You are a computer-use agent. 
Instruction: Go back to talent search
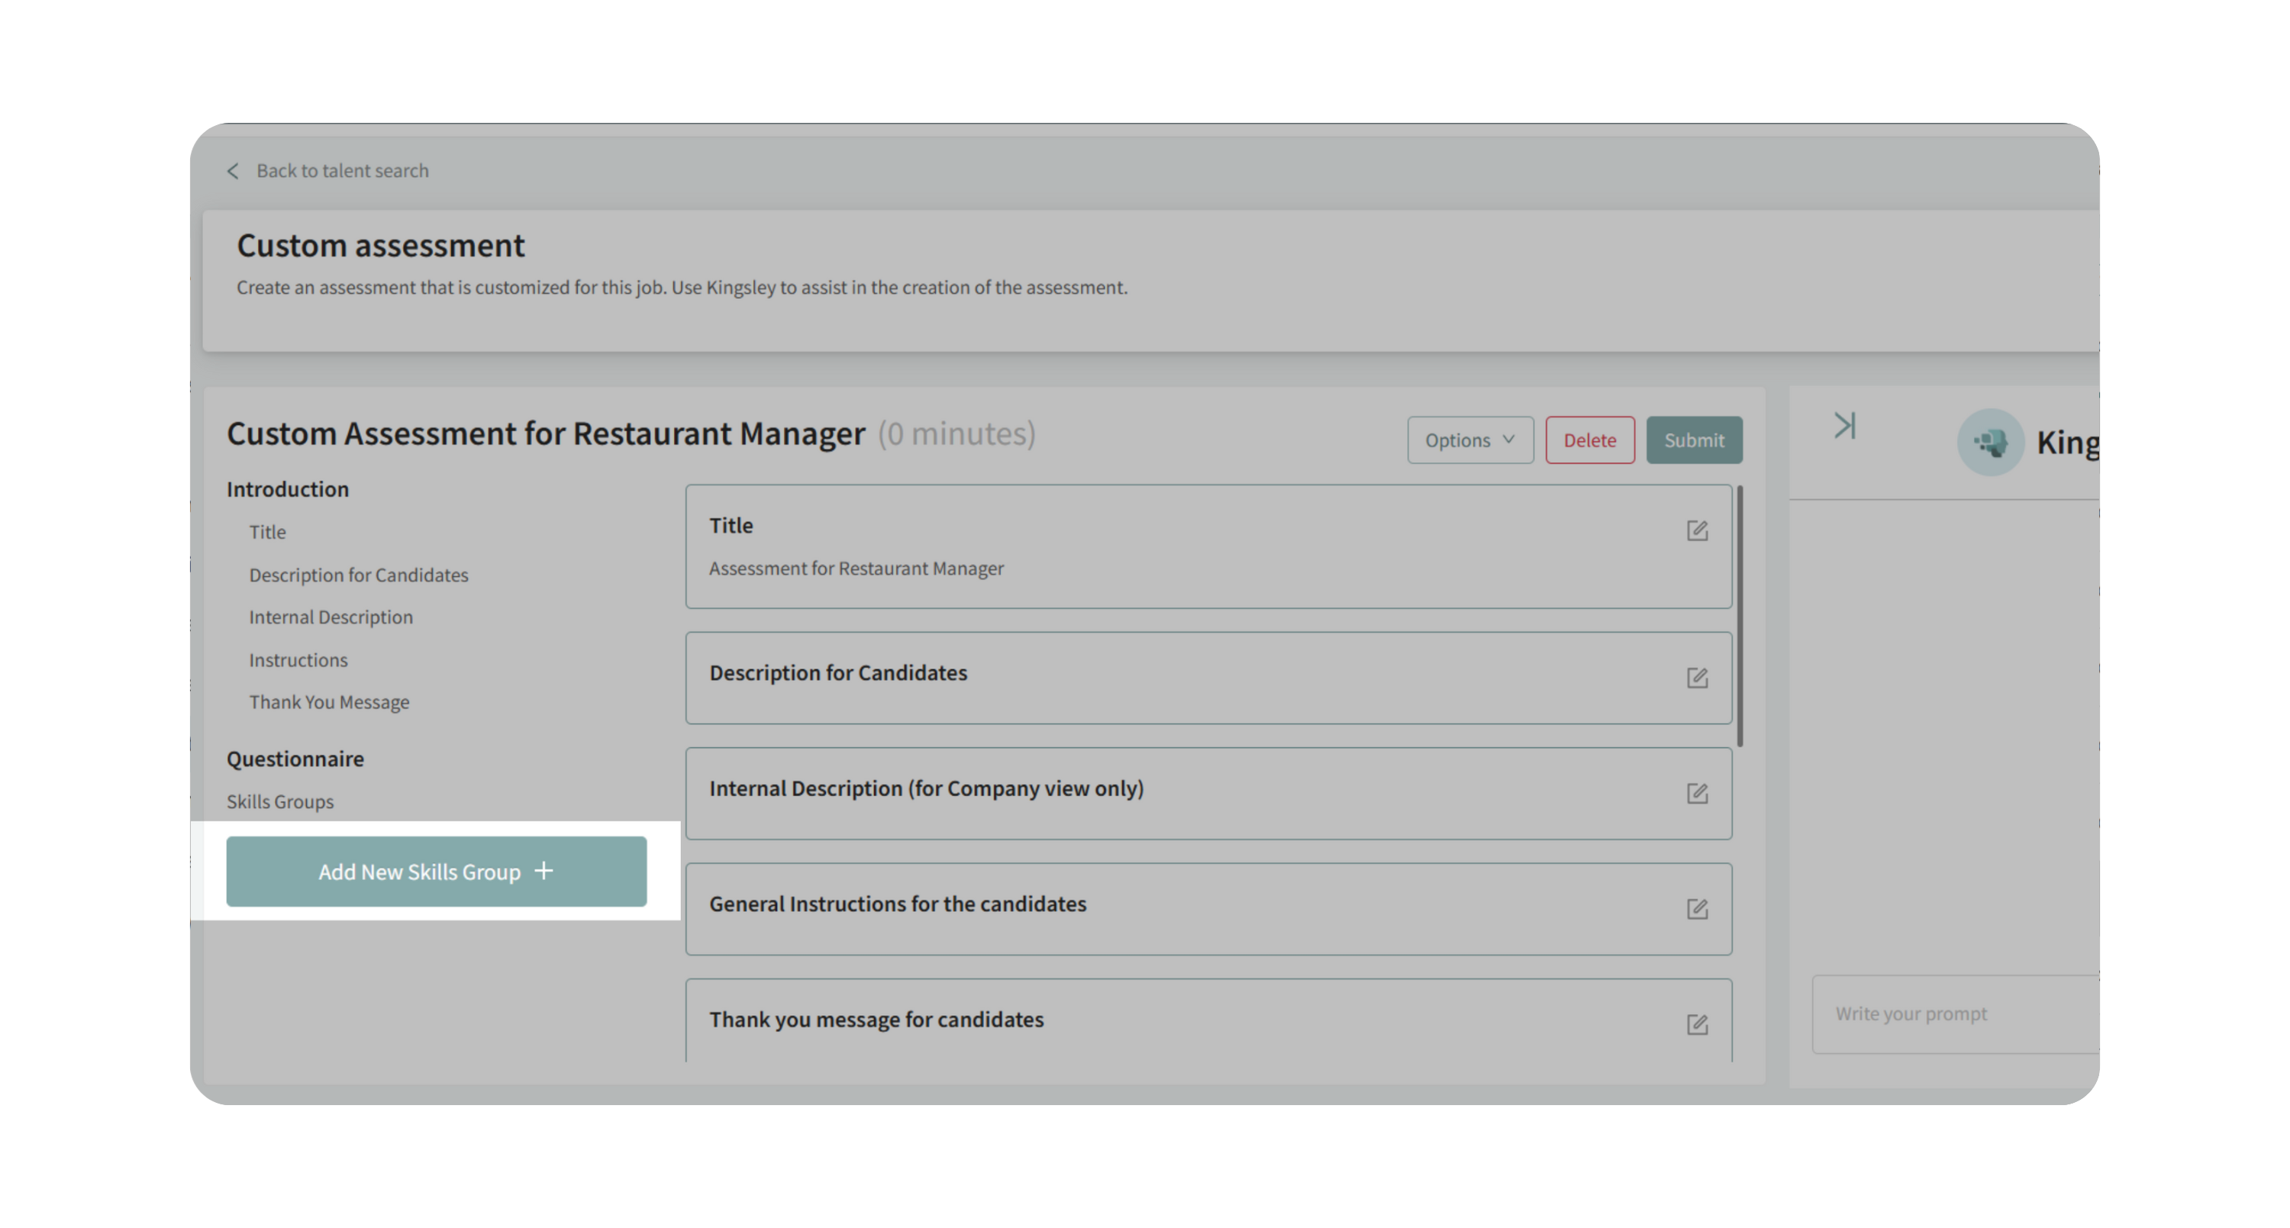(342, 171)
